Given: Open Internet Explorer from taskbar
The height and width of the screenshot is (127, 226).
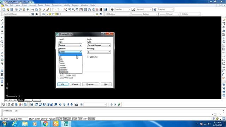Looking at the screenshot, I should [x=15, y=124].
